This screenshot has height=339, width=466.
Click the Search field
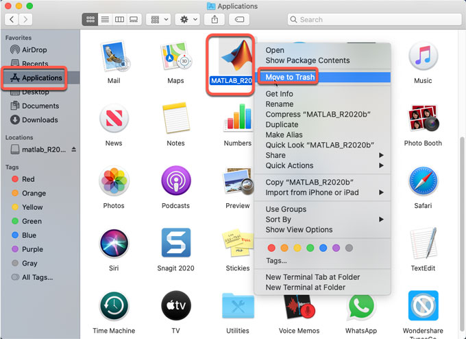point(374,20)
